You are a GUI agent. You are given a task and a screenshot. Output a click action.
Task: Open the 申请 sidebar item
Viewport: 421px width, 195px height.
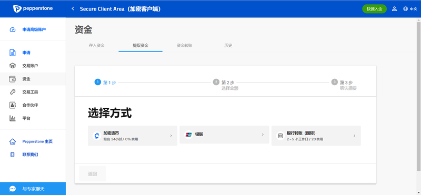click(x=33, y=53)
